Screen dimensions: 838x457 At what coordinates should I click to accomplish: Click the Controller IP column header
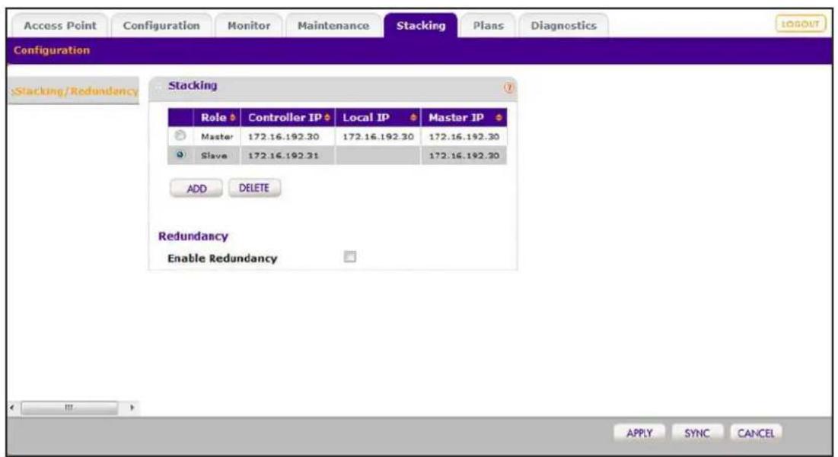[288, 117]
